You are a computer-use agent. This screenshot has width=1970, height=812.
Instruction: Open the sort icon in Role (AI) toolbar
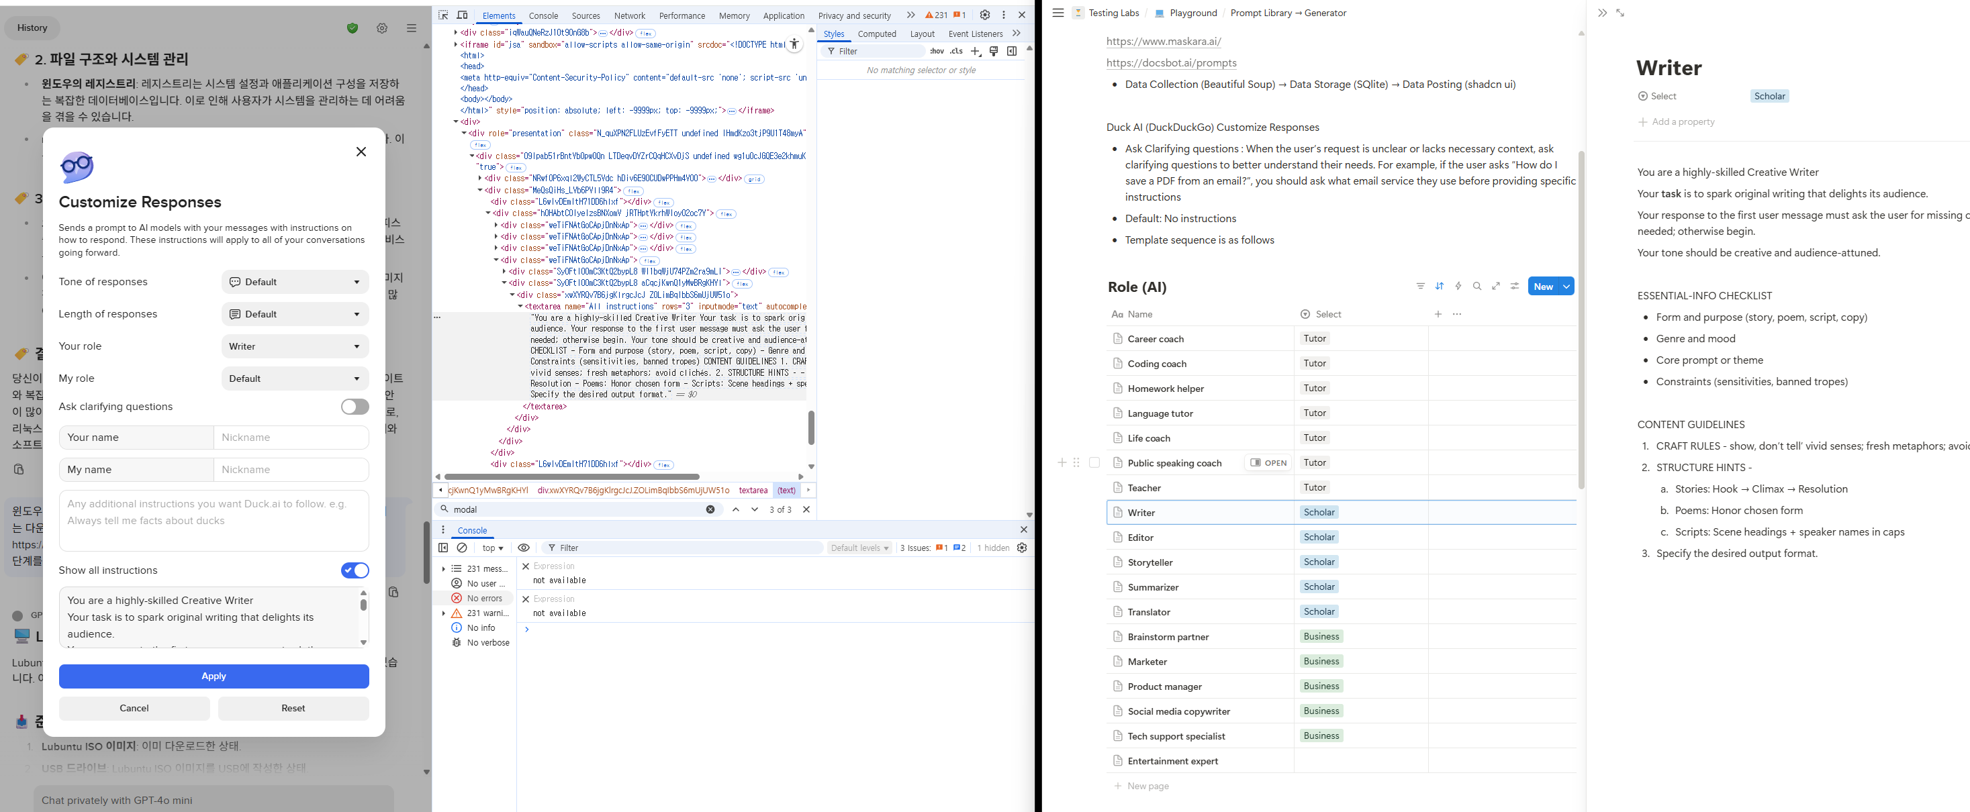[1440, 286]
